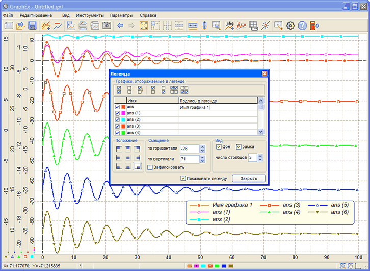Screen dimensions: 370x271
Task: Click the fit-to-window zoom icon
Action: (x=144, y=26)
